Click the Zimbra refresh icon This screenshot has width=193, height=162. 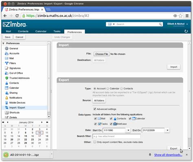pos(186,31)
